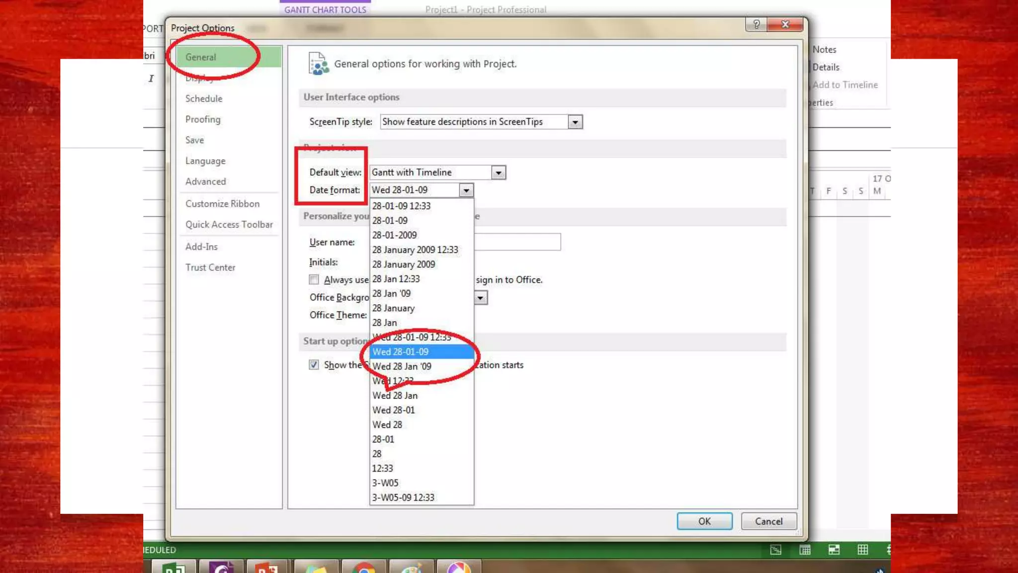The height and width of the screenshot is (573, 1018).
Task: Switch to Team Planner view in status bar
Action: pos(834,550)
